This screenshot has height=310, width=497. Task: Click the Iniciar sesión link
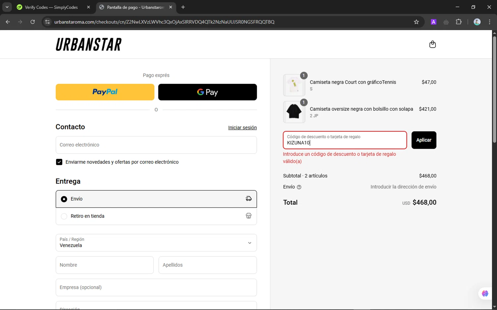click(242, 128)
